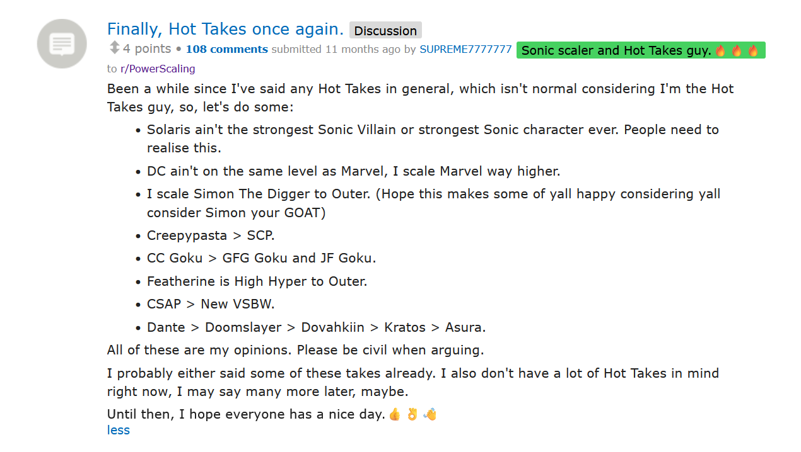
Task: Click the middle fire emoji in the flair
Action: 737,50
